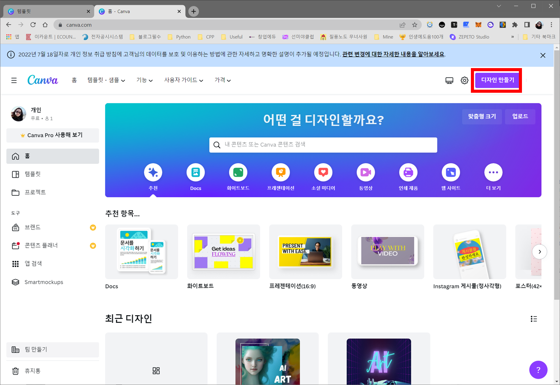560x385 pixels.
Task: Open 앱 검색 in the sidebar
Action: (x=53, y=264)
